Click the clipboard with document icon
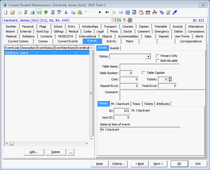The image size is (210, 170). [x=141, y=12]
